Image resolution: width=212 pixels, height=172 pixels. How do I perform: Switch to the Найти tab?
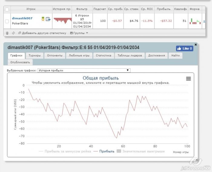[175, 56]
